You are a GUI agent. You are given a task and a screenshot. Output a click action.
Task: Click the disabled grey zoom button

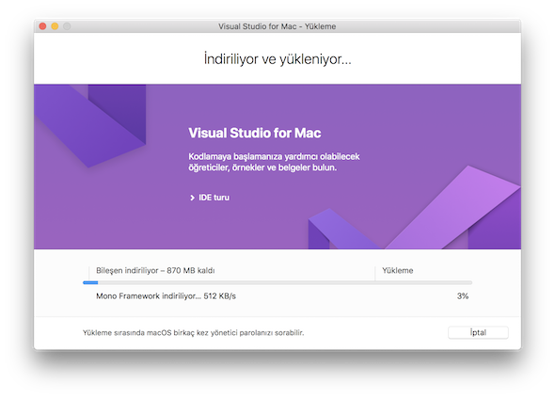pos(67,26)
